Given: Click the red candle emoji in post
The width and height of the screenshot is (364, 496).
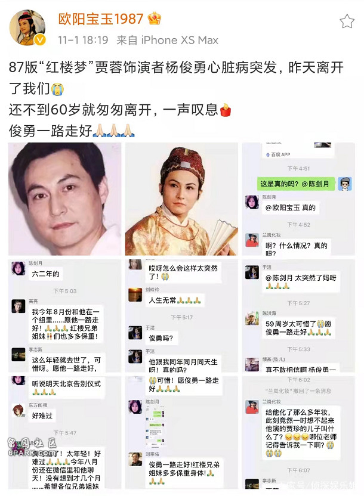Looking at the screenshot, I should click(226, 110).
